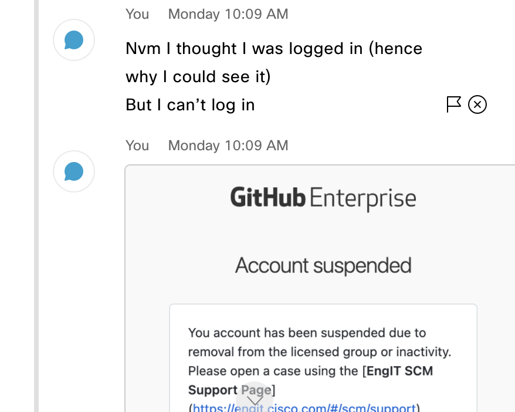Open avatar beside the first 10:09 AM message
Image resolution: width=515 pixels, height=412 pixels.
[74, 40]
